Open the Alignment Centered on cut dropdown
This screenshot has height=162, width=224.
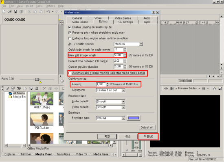point(123,90)
